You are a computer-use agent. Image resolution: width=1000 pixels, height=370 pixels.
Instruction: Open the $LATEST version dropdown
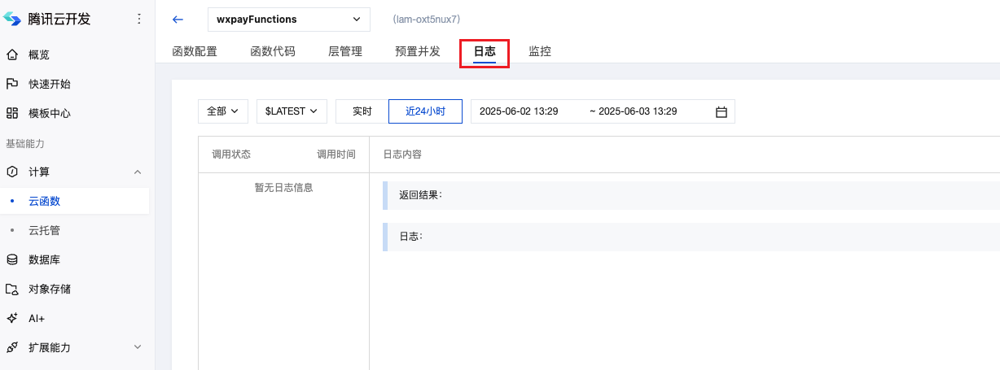point(292,111)
